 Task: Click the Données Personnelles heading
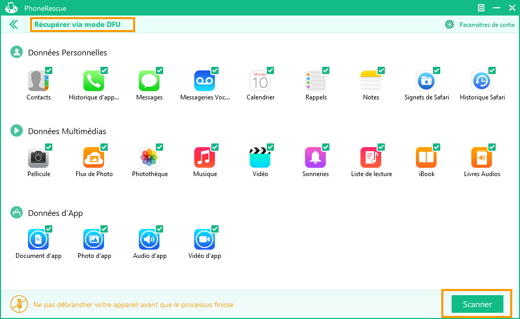click(68, 53)
